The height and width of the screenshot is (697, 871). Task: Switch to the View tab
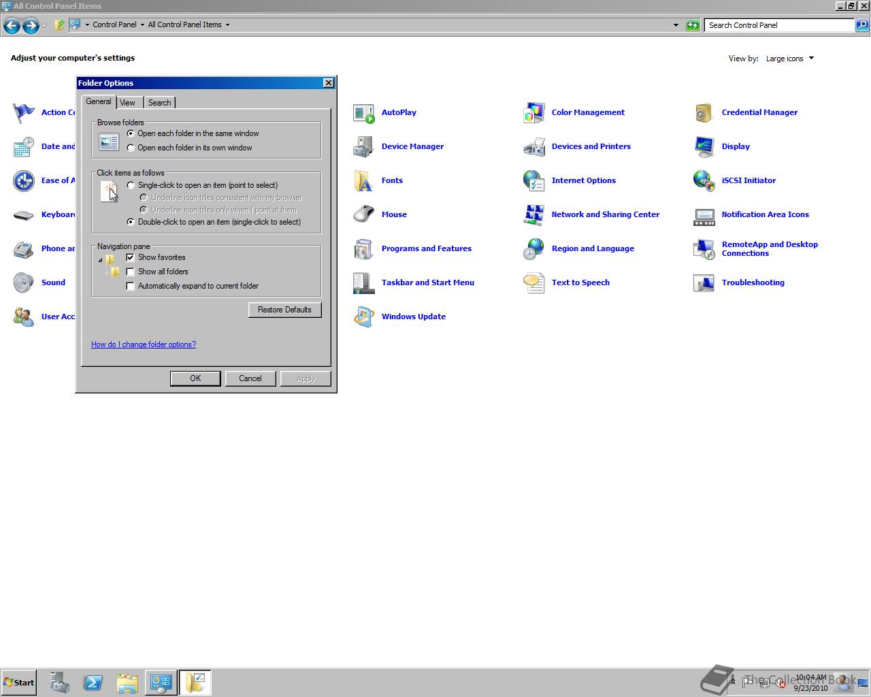point(127,103)
